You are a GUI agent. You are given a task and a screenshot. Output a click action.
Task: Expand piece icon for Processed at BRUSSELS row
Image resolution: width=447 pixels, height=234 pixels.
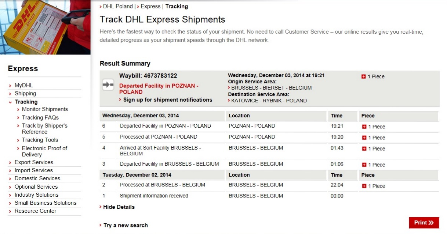[x=364, y=186]
